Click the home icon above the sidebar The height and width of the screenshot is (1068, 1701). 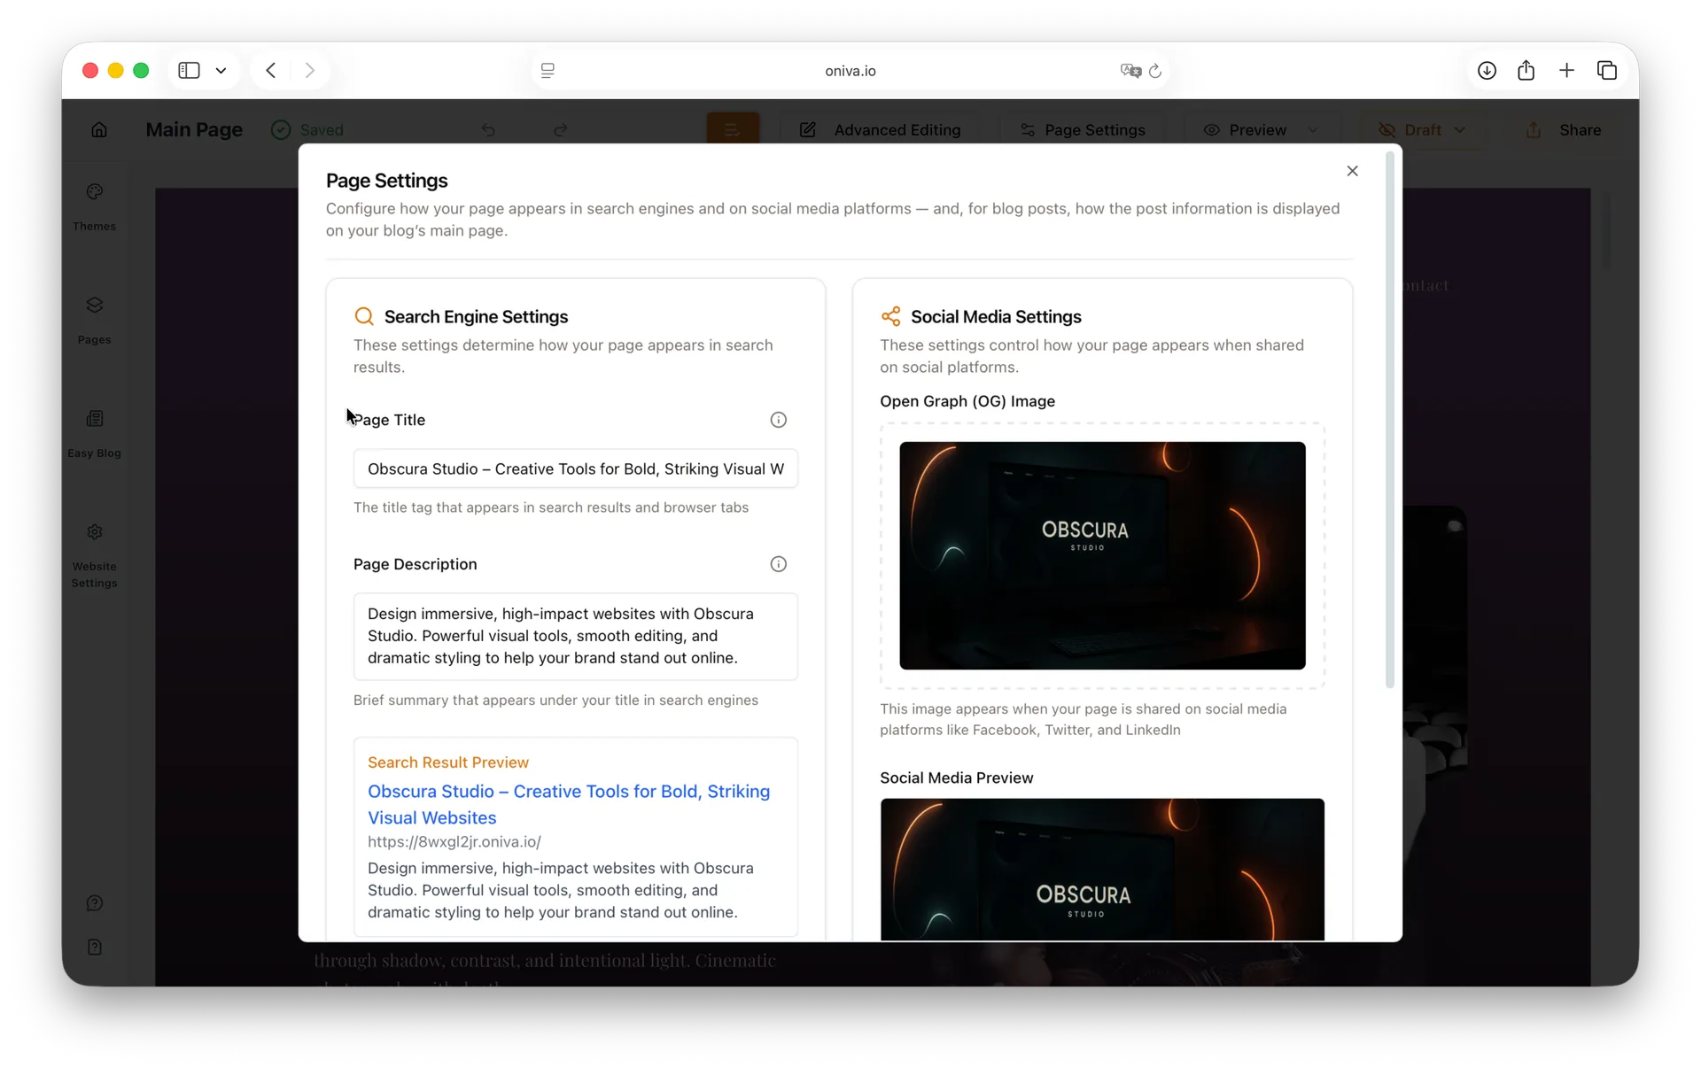click(x=99, y=129)
